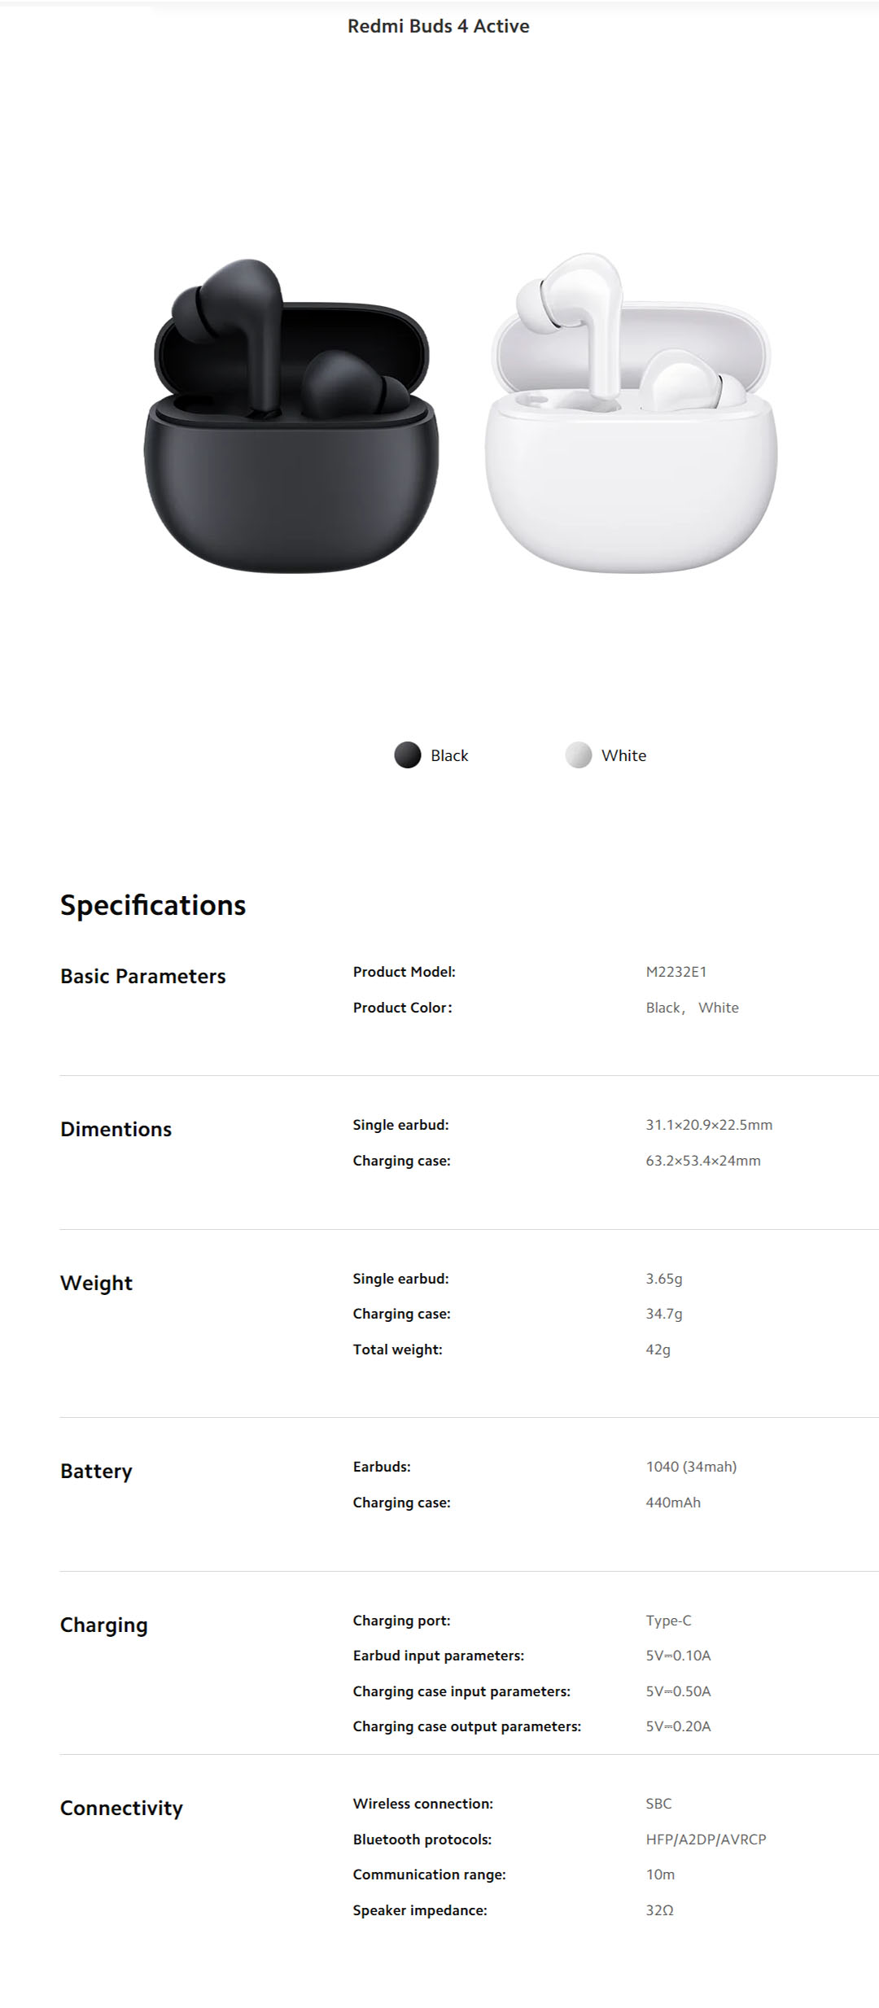Viewport: 879px width, 2008px height.
Task: Select the White color swatch
Action: [x=578, y=755]
